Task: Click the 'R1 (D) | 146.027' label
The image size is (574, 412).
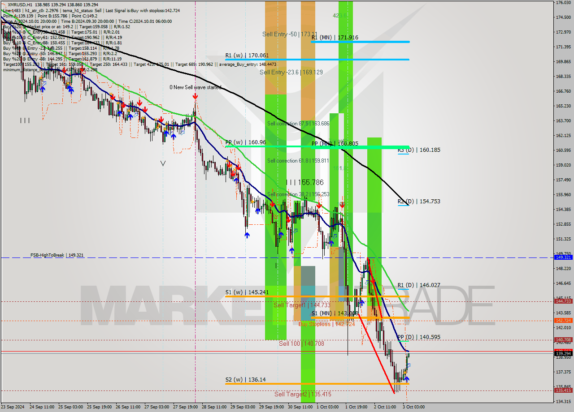Action: point(419,285)
